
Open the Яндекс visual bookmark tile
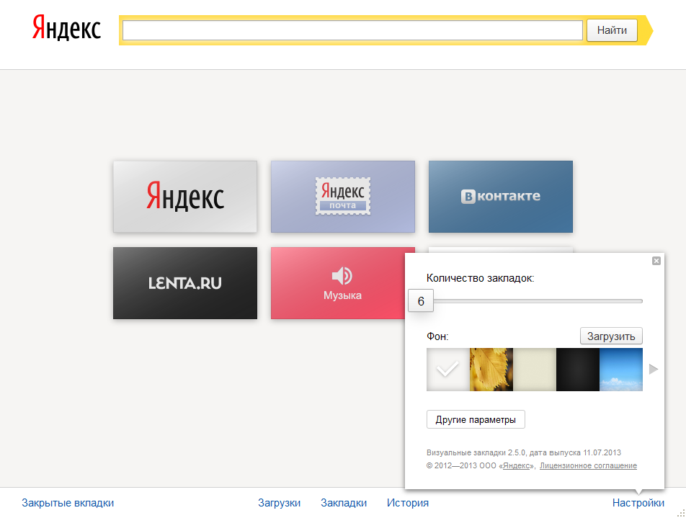coord(185,197)
